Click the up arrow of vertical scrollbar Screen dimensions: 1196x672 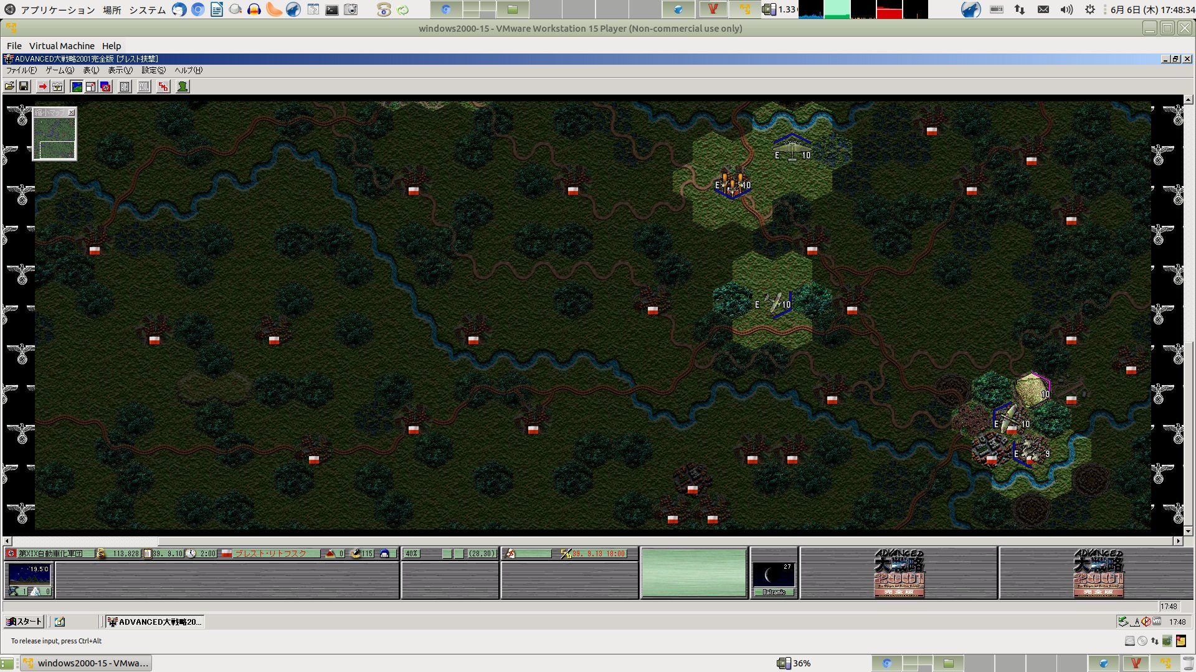tap(1189, 100)
